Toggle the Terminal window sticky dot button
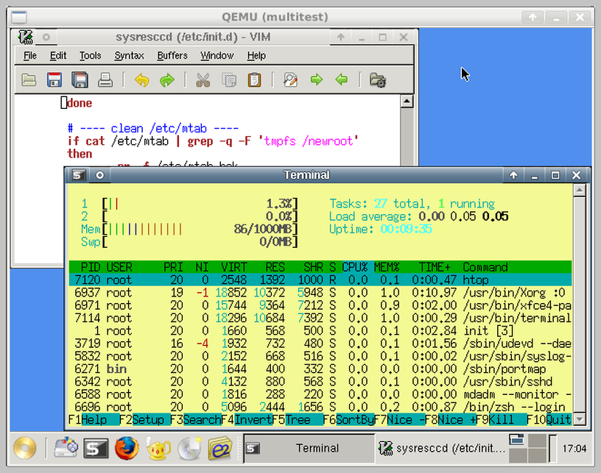Viewport: 601px width, 473px height. pyautogui.click(x=99, y=175)
